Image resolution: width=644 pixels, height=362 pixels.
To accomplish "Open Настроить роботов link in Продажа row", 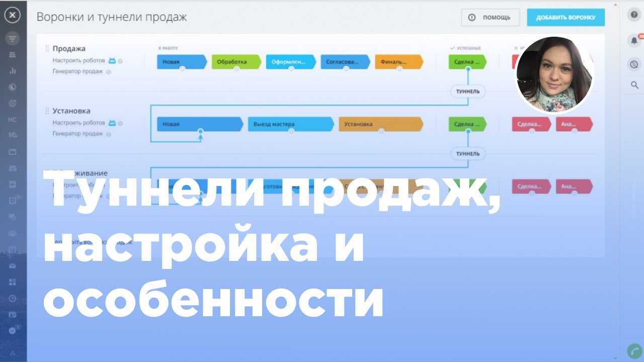I will coord(79,60).
